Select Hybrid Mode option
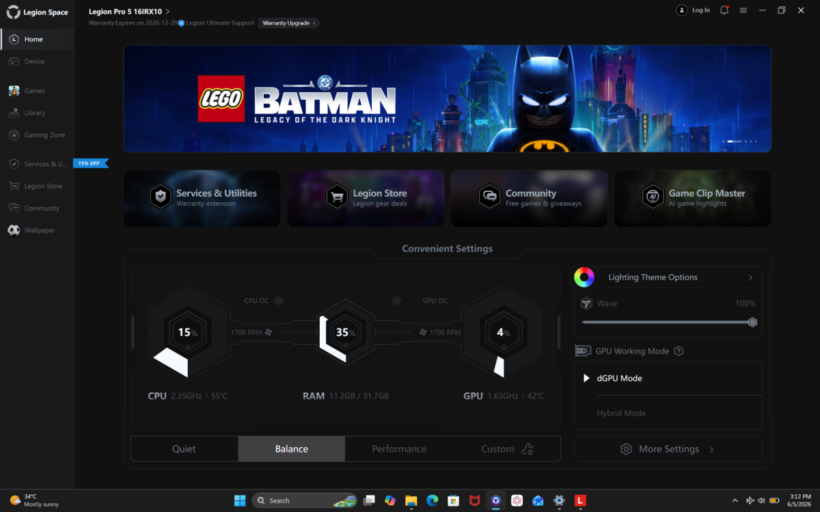 point(668,413)
